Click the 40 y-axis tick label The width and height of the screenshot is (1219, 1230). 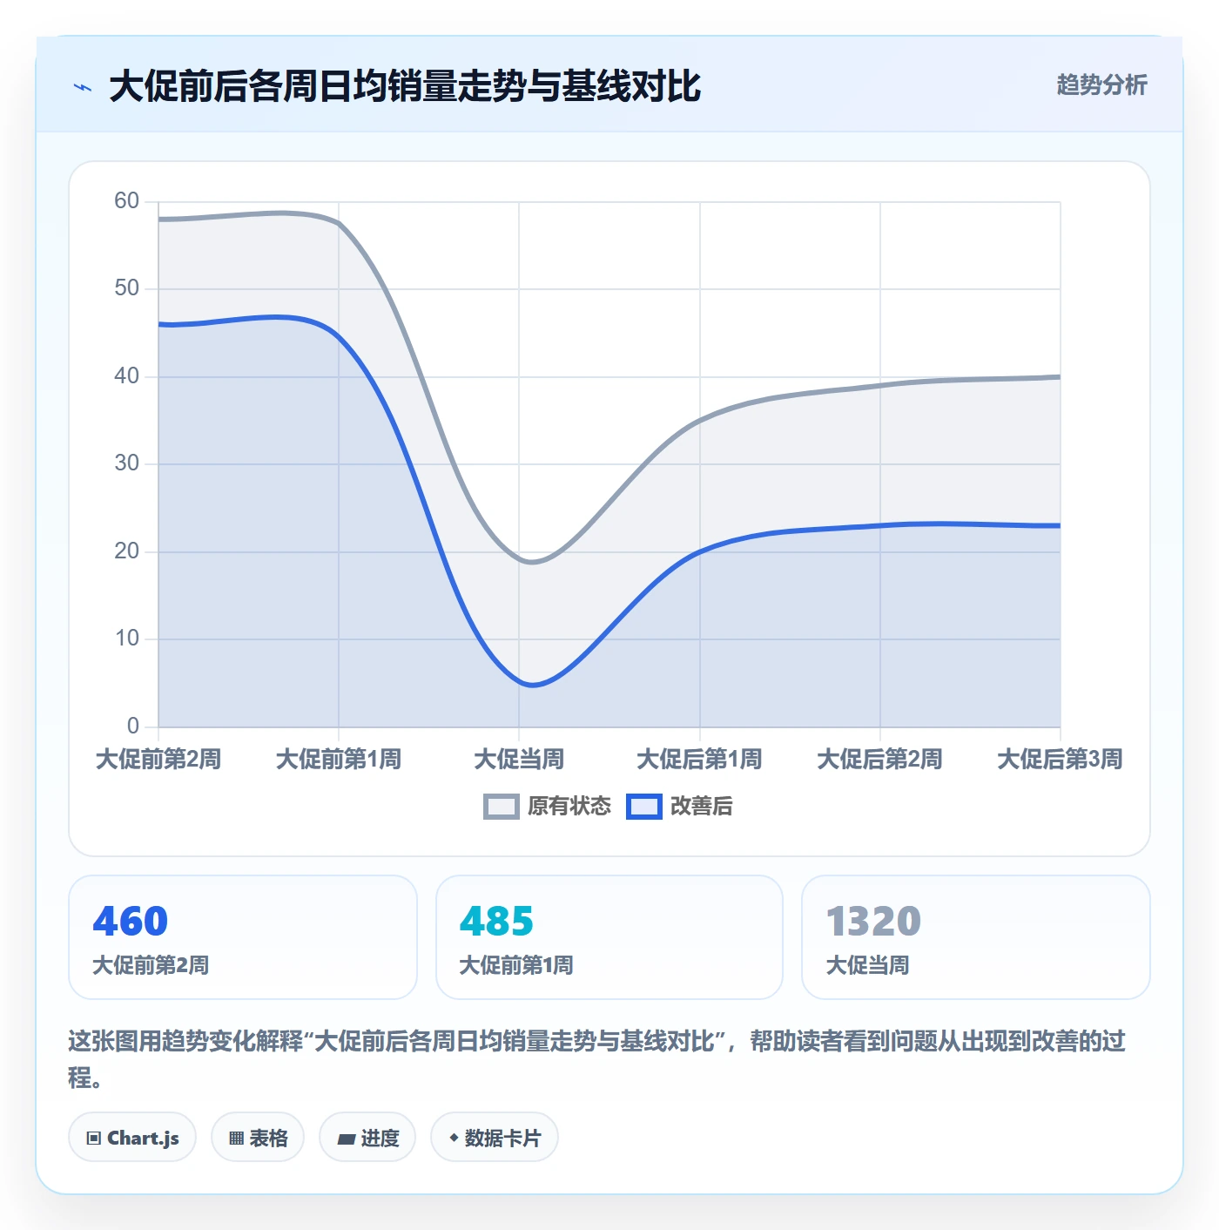127,376
